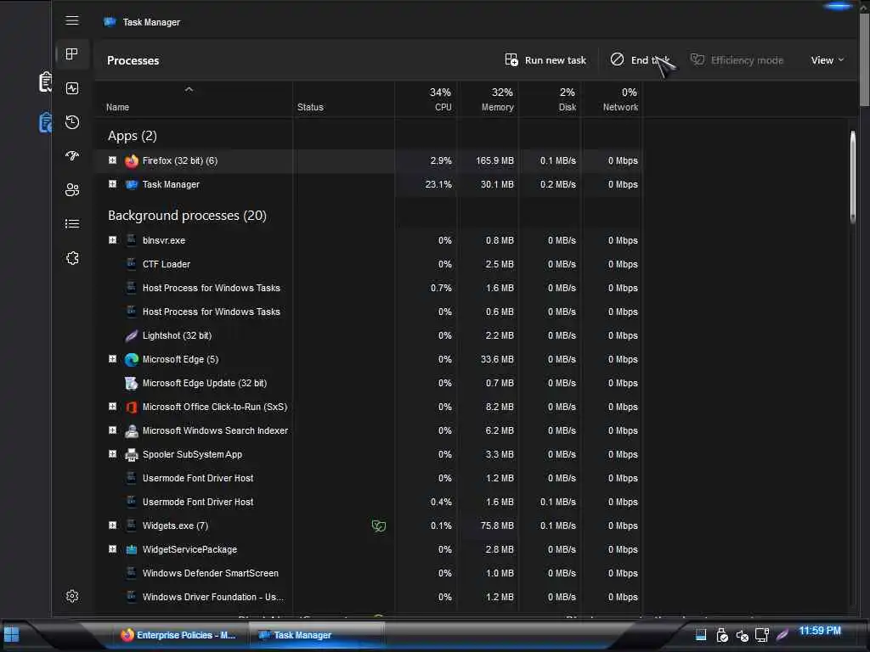Select Windows Defender SmartScreen process
Screen dimensions: 870x652
click(x=369, y=573)
